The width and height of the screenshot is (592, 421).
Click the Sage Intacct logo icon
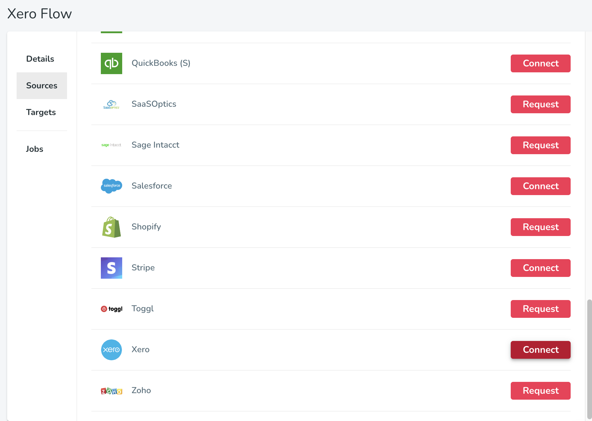(x=112, y=145)
